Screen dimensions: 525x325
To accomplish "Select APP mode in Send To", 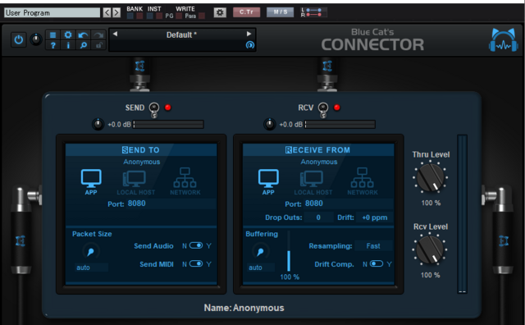I will tap(91, 182).
